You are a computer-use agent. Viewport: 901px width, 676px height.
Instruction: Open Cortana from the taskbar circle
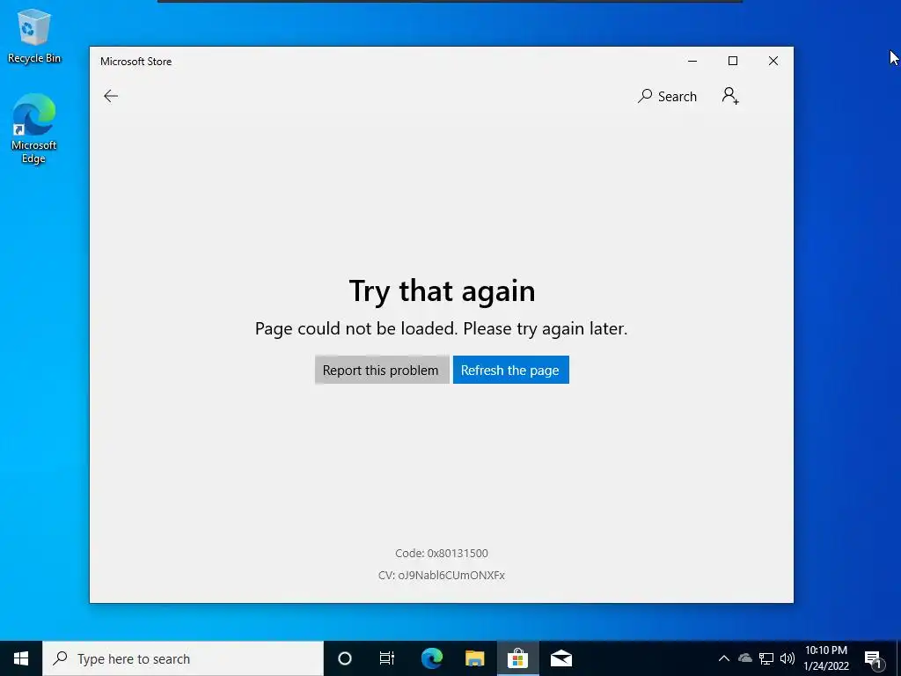pyautogui.click(x=344, y=658)
